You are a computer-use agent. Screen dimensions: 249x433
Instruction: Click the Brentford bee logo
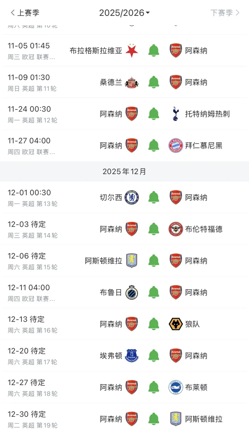click(x=176, y=229)
